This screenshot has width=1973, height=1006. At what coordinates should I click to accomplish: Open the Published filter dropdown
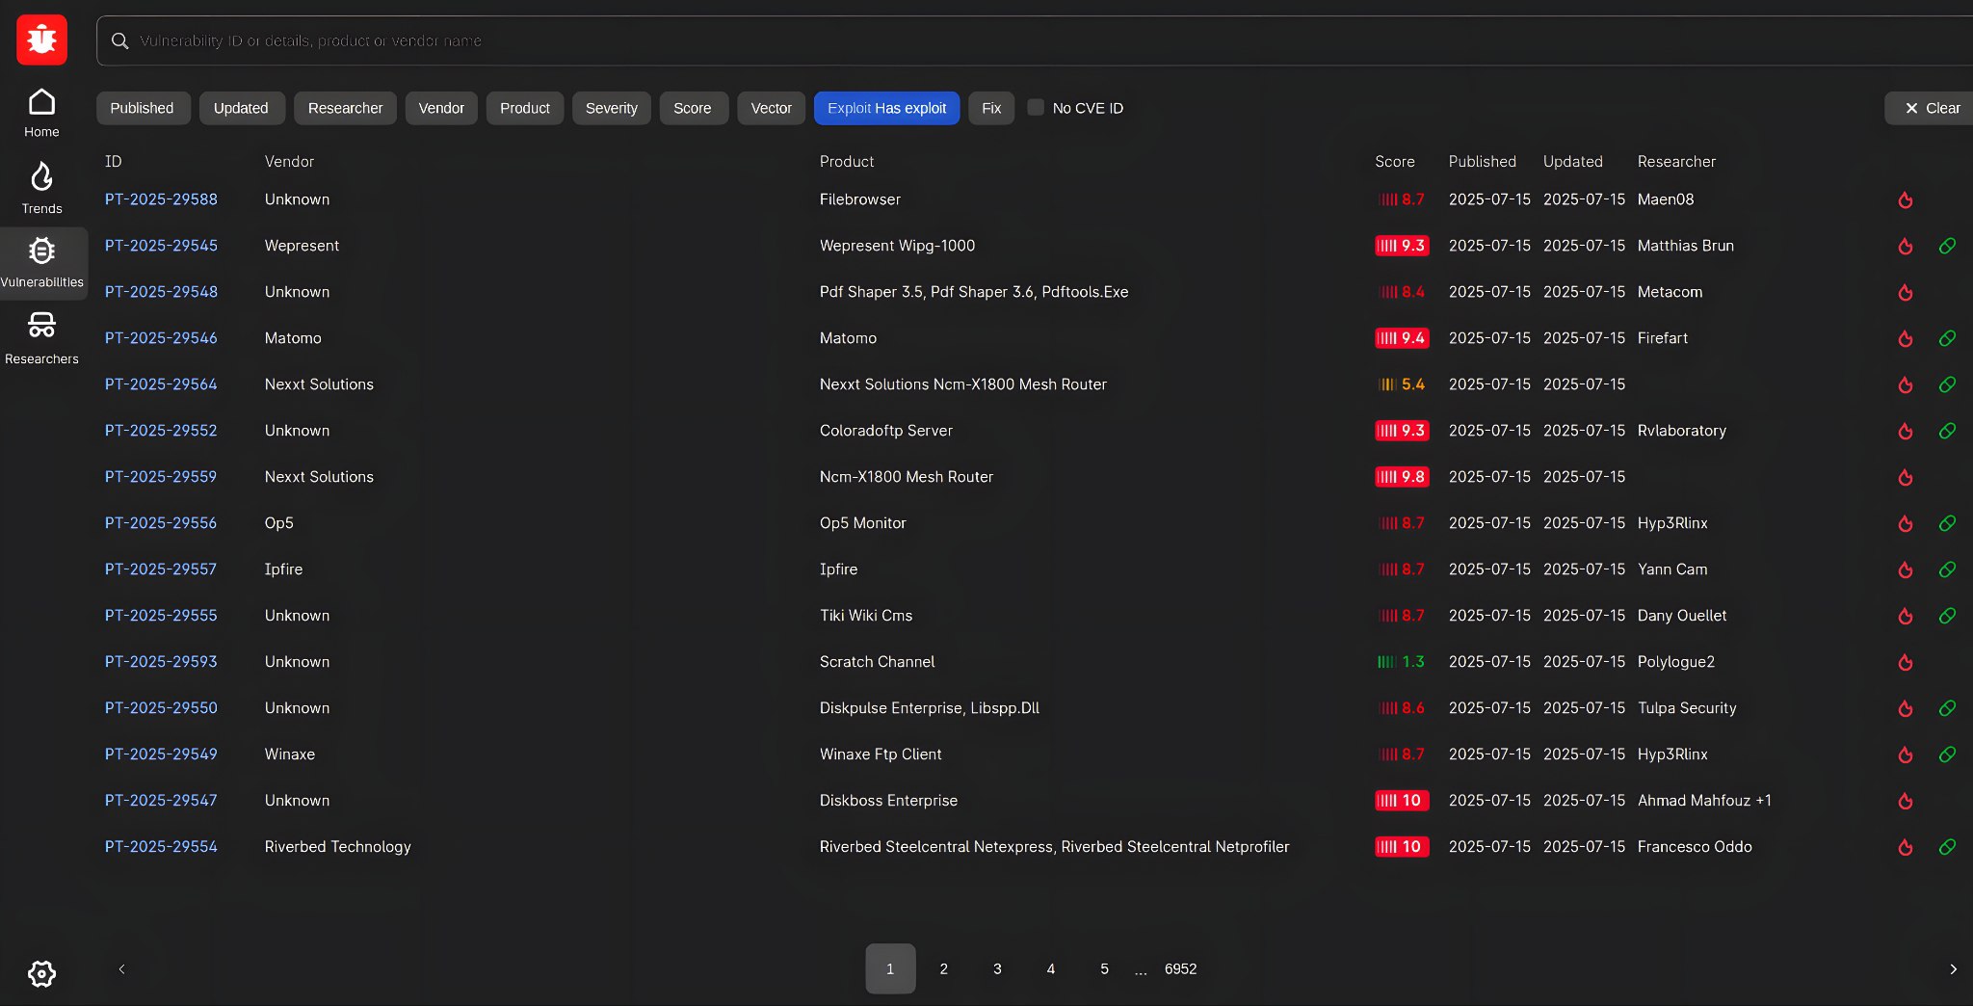pos(143,108)
